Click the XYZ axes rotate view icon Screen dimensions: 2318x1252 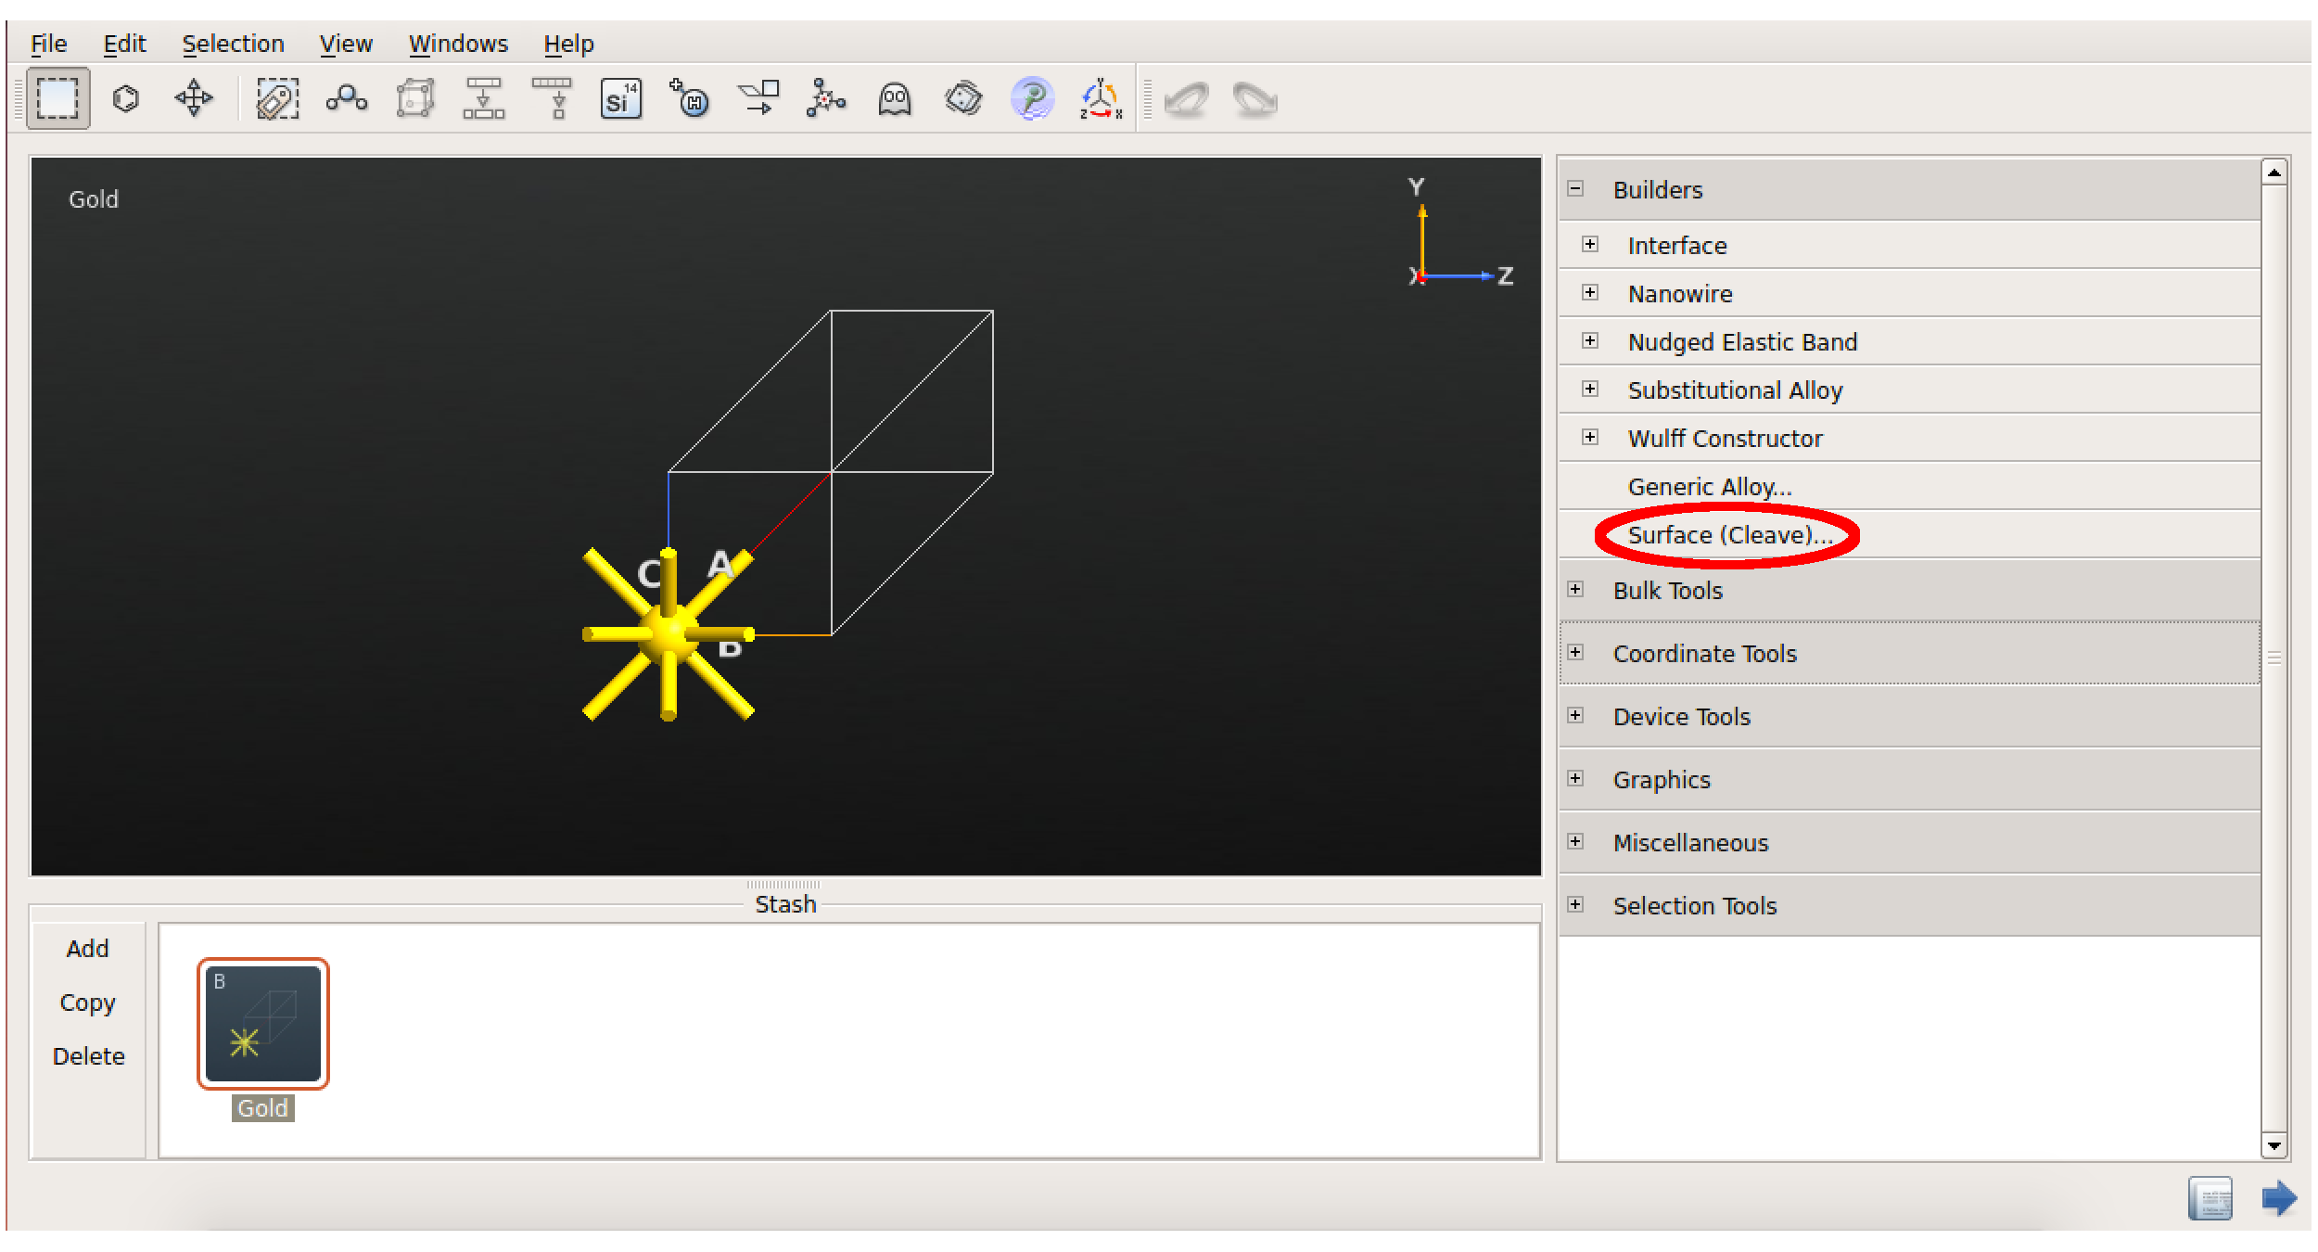[1101, 98]
